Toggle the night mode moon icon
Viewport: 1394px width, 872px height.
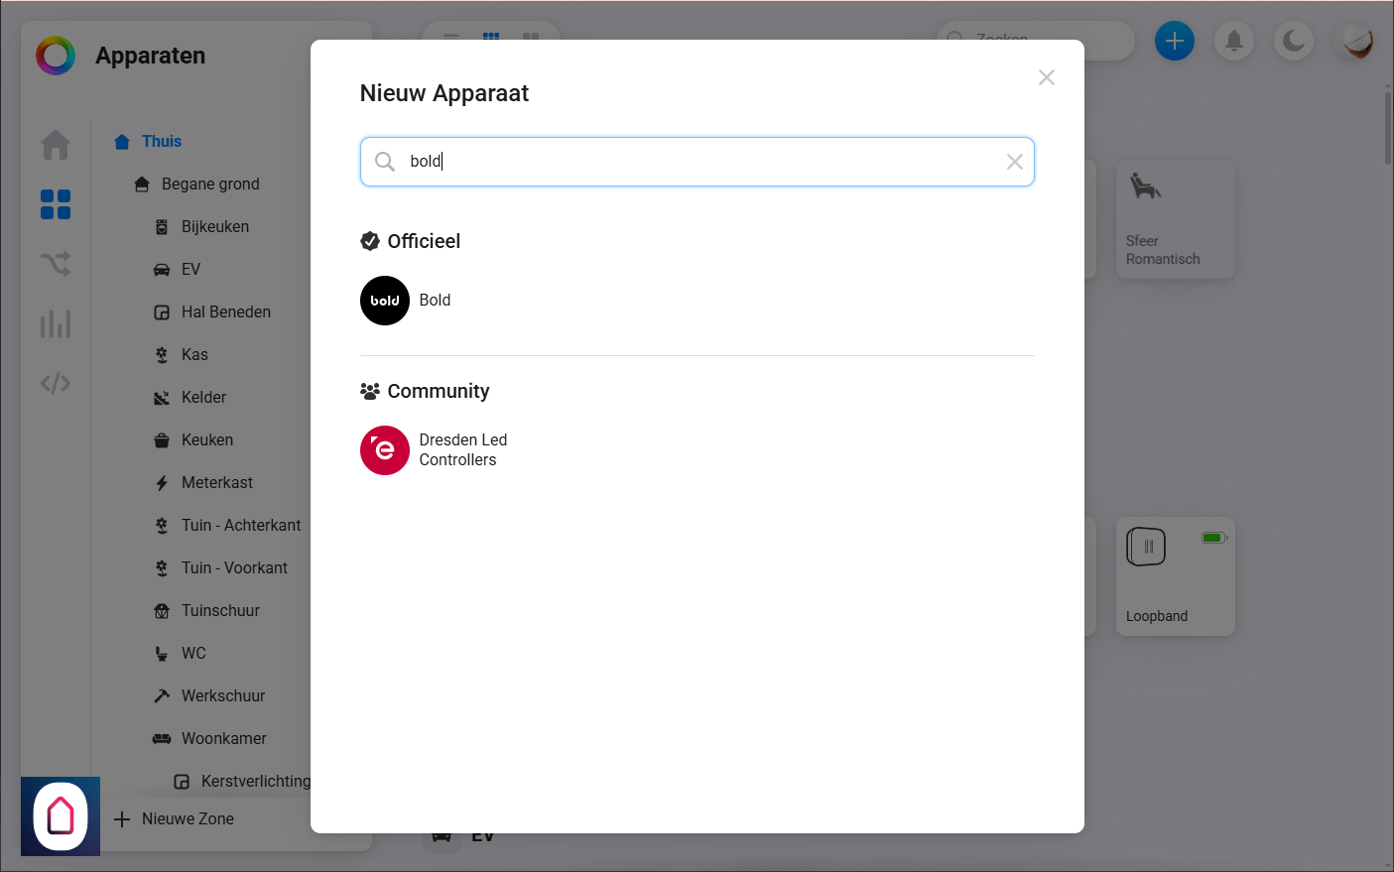pos(1294,41)
